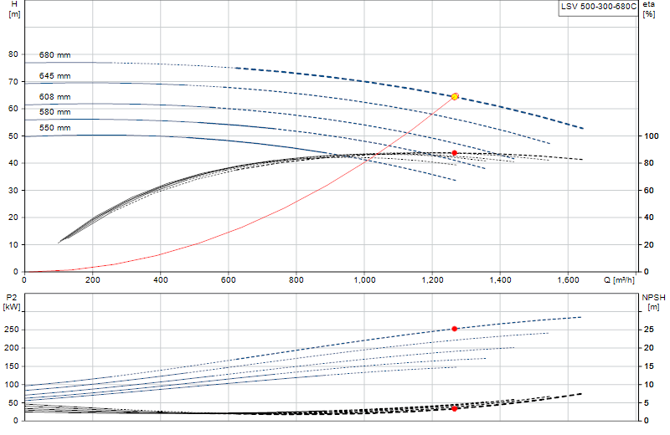Click the 100 tick on eta axis

[x=652, y=136]
